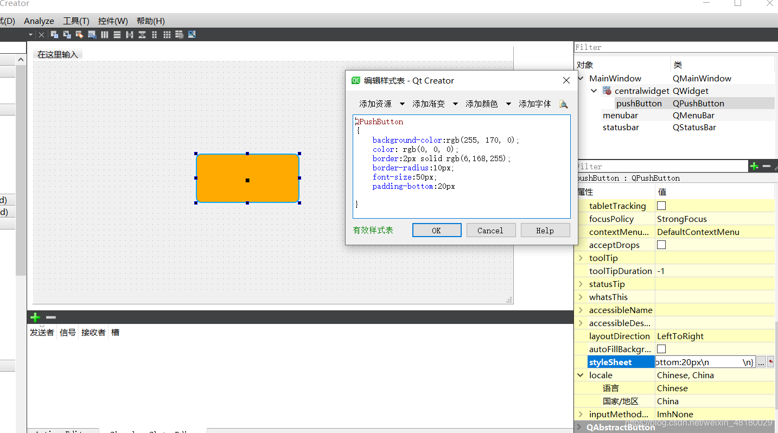This screenshot has width=778, height=433.
Task: Click the 添加字体 button
Action: (535, 104)
